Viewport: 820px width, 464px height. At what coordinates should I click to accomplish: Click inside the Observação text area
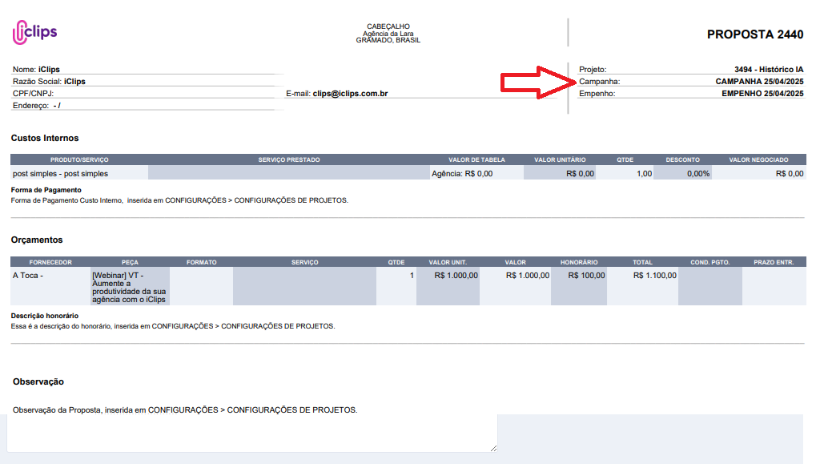pyautogui.click(x=252, y=433)
